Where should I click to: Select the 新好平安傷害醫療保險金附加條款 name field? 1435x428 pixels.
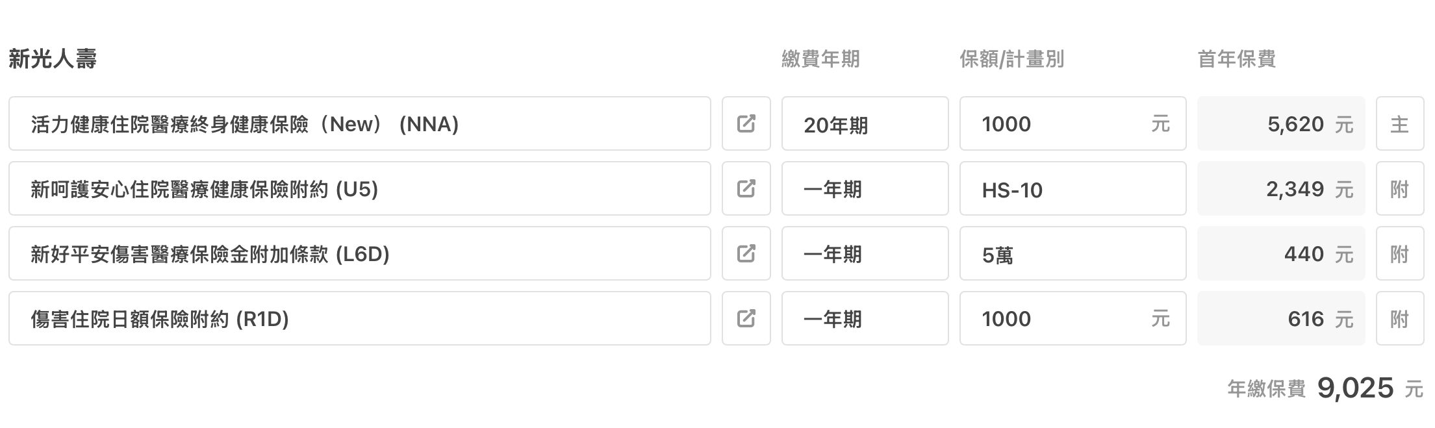point(360,253)
